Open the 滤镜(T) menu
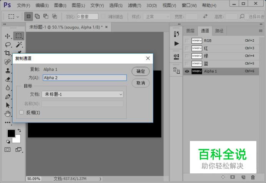Image resolution: width=266 pixels, height=183 pixels. pos(135,5)
